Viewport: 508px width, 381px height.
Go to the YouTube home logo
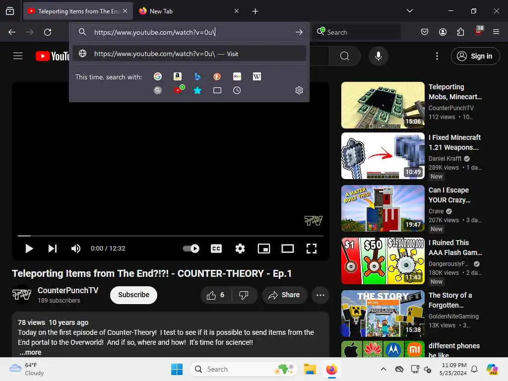(x=52, y=56)
